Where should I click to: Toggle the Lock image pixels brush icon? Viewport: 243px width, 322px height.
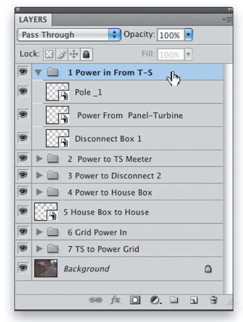click(62, 54)
